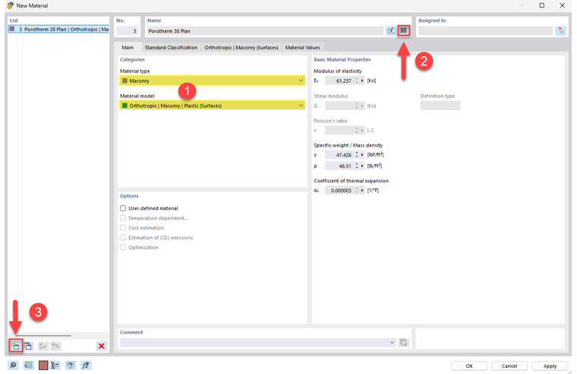The height and width of the screenshot is (374, 577).
Task: Click the select-all checkmarks icon
Action: tap(43, 346)
